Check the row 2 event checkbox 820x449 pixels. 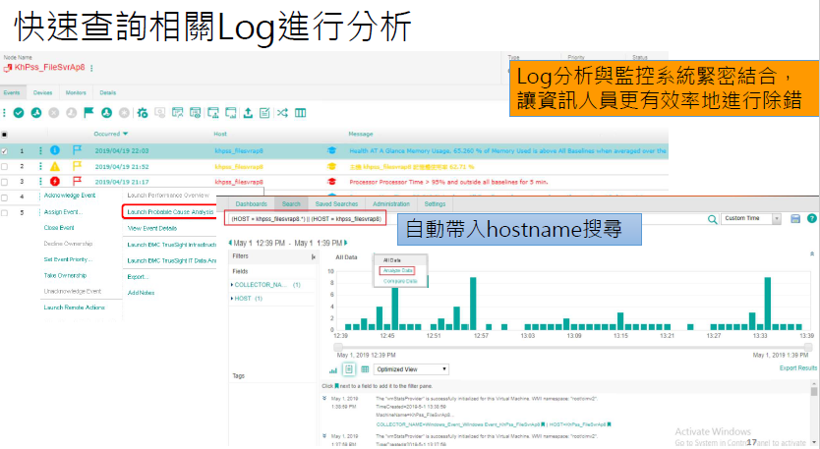pyautogui.click(x=4, y=166)
